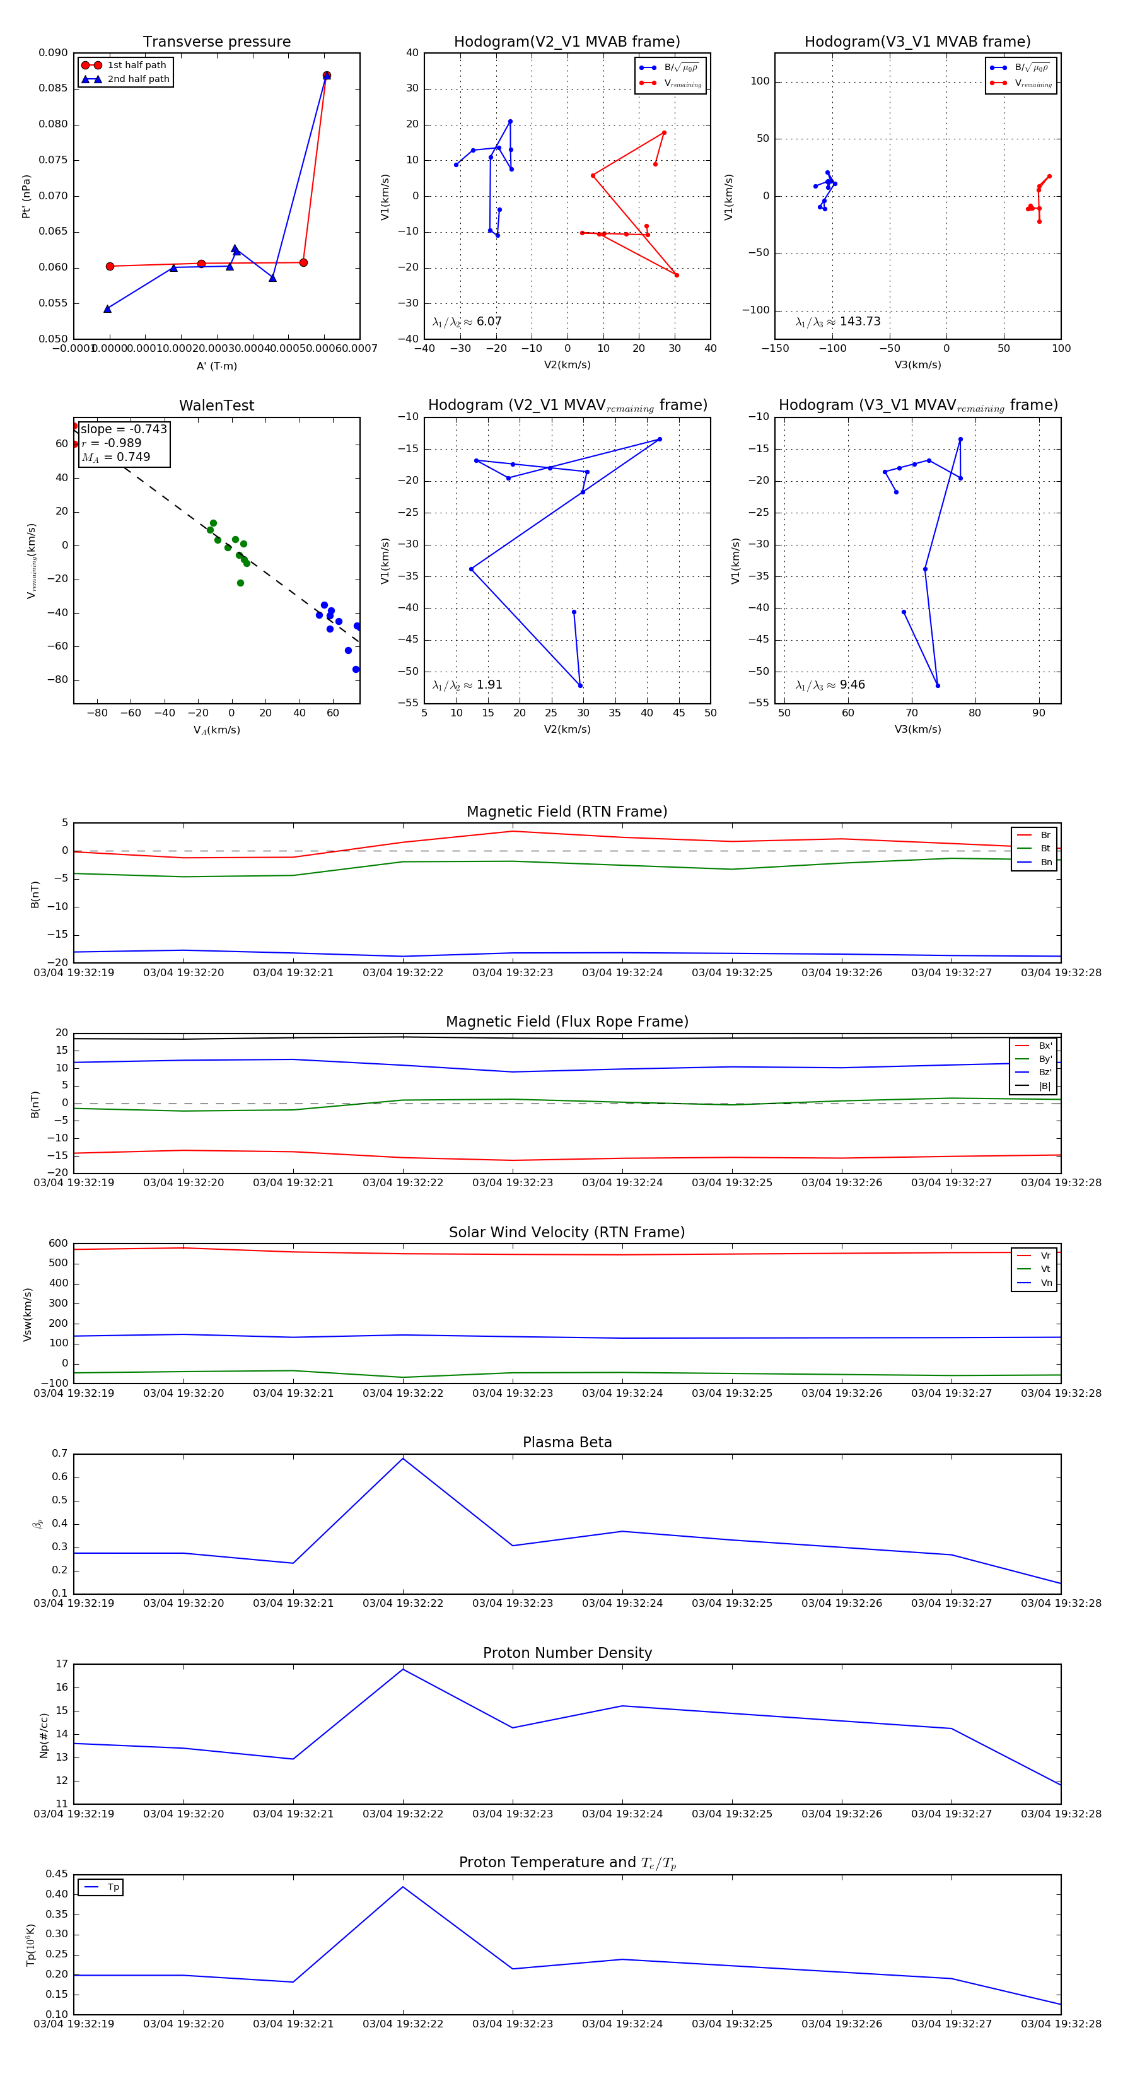Click the peak of the Proton Number Density curve
Viewport: 1135px width, 2081px height.
click(403, 1669)
